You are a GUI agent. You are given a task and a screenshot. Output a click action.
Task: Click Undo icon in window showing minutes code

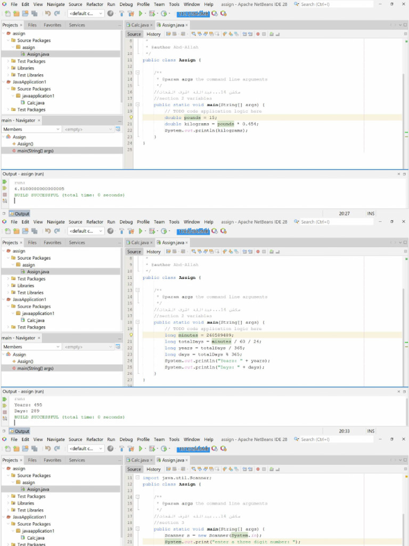pos(48,231)
